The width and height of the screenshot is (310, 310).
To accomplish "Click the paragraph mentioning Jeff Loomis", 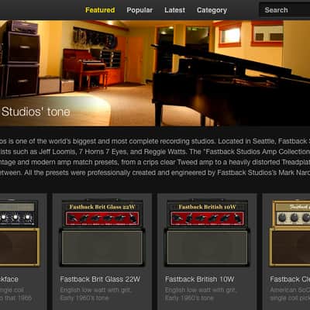I will point(155,157).
